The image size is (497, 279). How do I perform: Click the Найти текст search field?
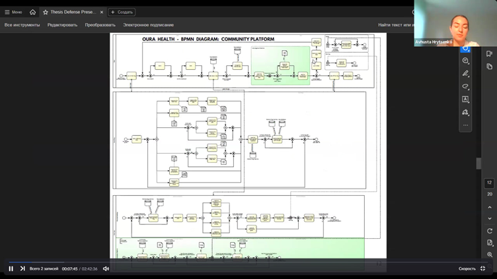click(x=396, y=24)
